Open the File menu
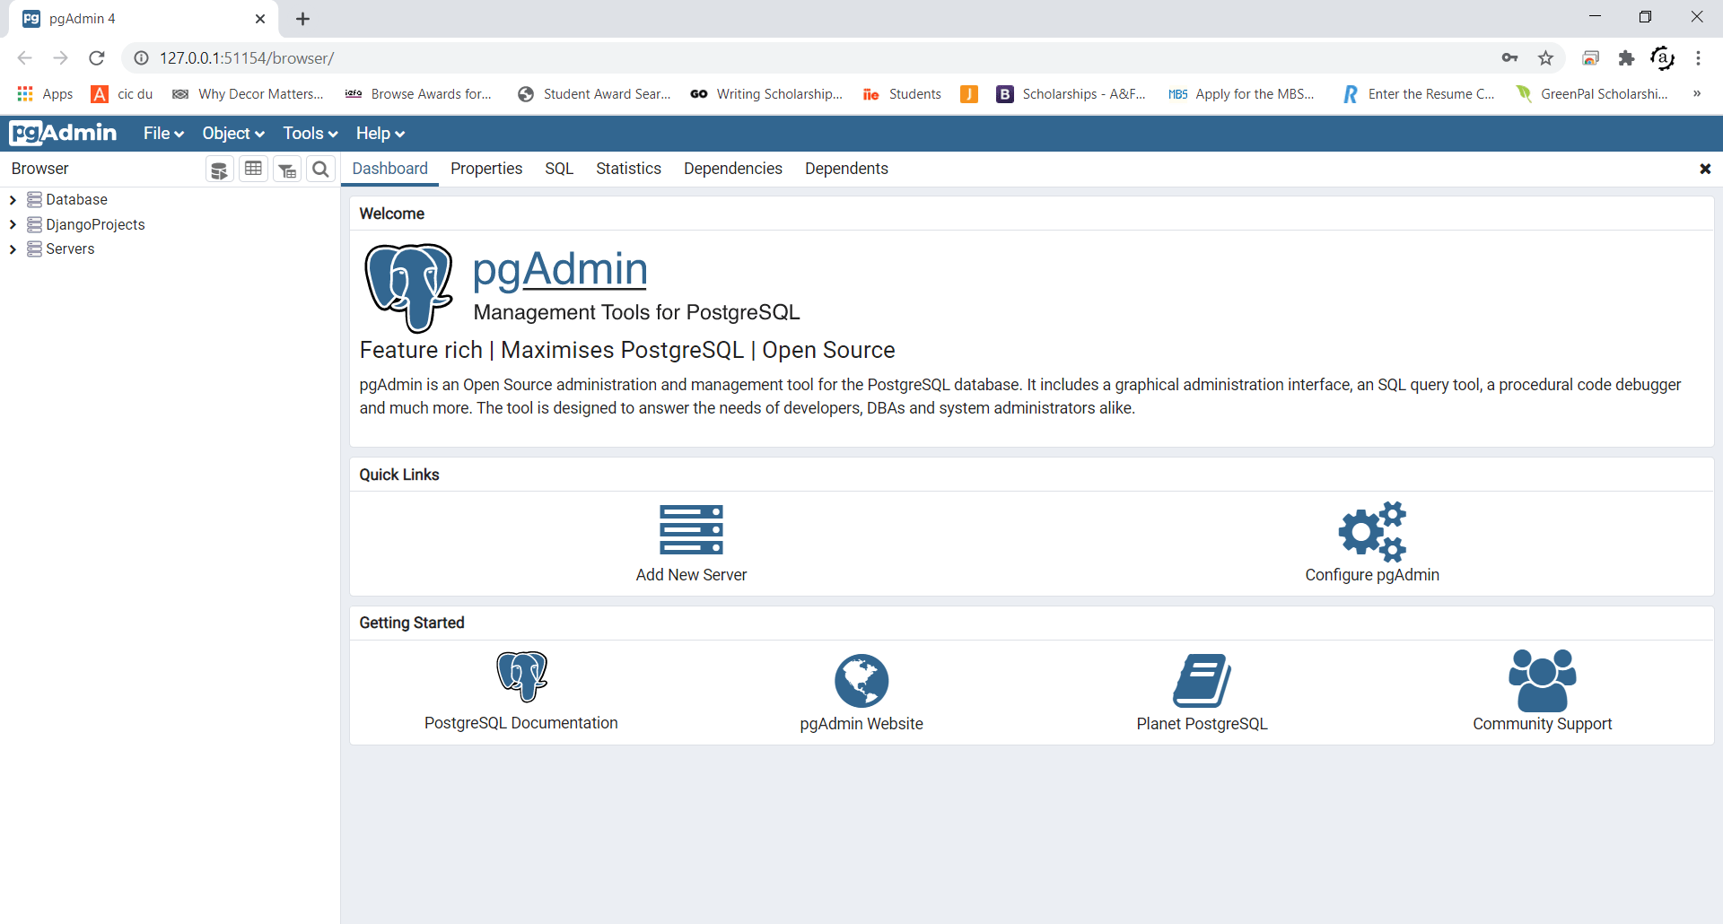 pyautogui.click(x=163, y=134)
